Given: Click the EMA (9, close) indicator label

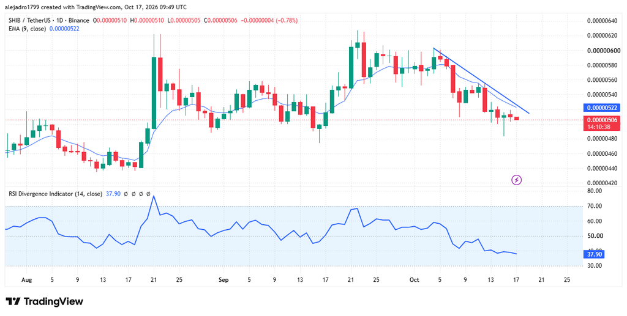Looking at the screenshot, I should pyautogui.click(x=26, y=28).
